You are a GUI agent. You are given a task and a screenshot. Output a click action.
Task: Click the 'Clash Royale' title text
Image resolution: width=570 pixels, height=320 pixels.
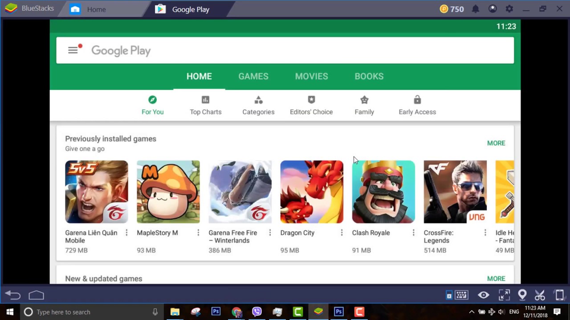click(371, 233)
